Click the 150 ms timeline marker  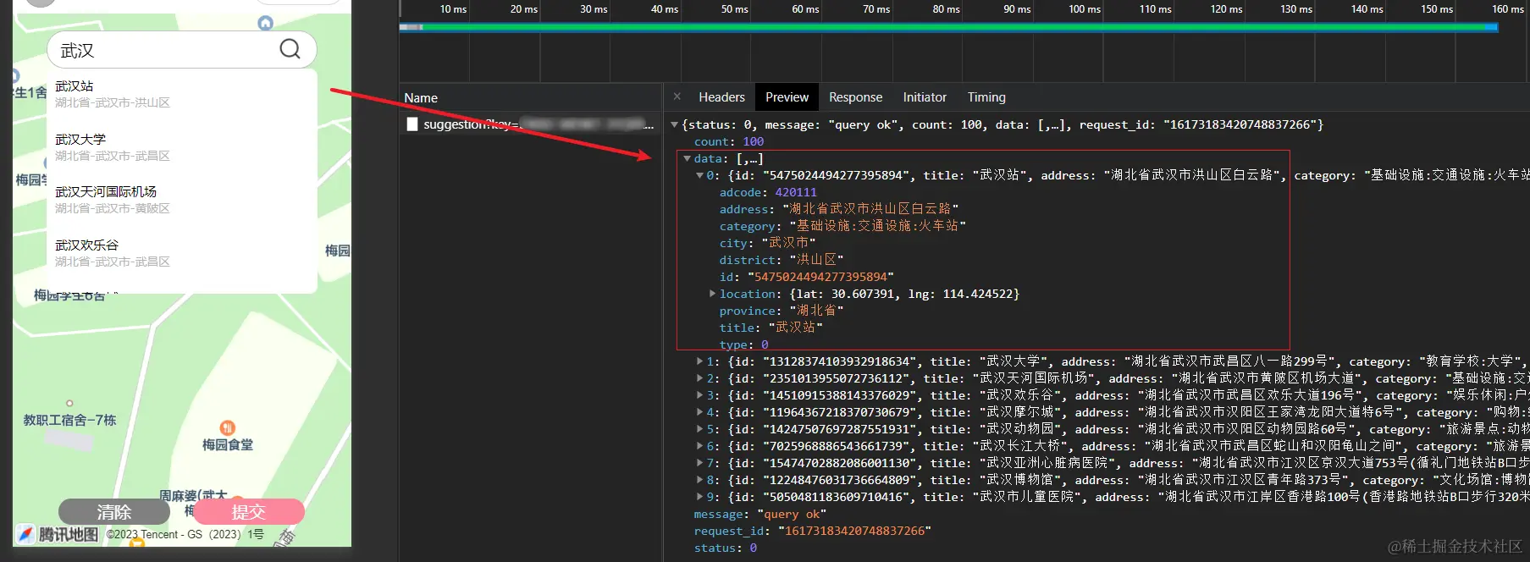(1436, 9)
